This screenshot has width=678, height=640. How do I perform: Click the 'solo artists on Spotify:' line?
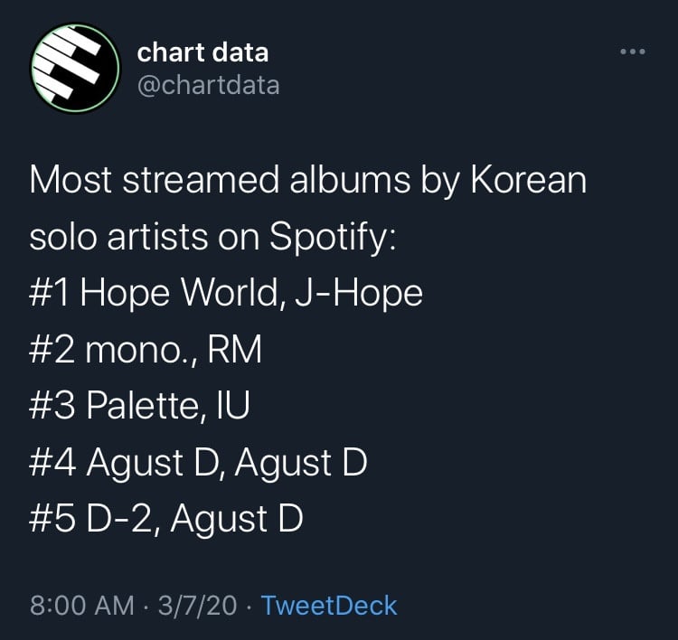tap(212, 236)
